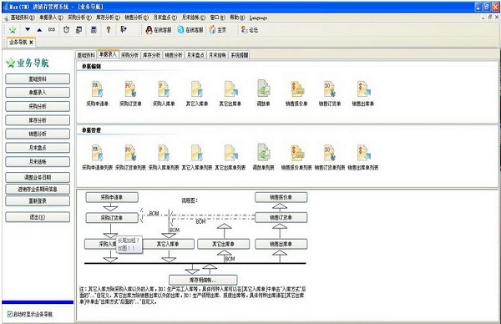501x324 pixels.
Task: Click the 退出(X) sidebar button
Action: [38, 217]
